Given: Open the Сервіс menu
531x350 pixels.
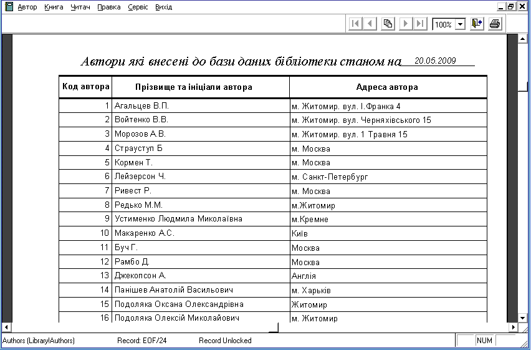Looking at the screenshot, I should (138, 7).
